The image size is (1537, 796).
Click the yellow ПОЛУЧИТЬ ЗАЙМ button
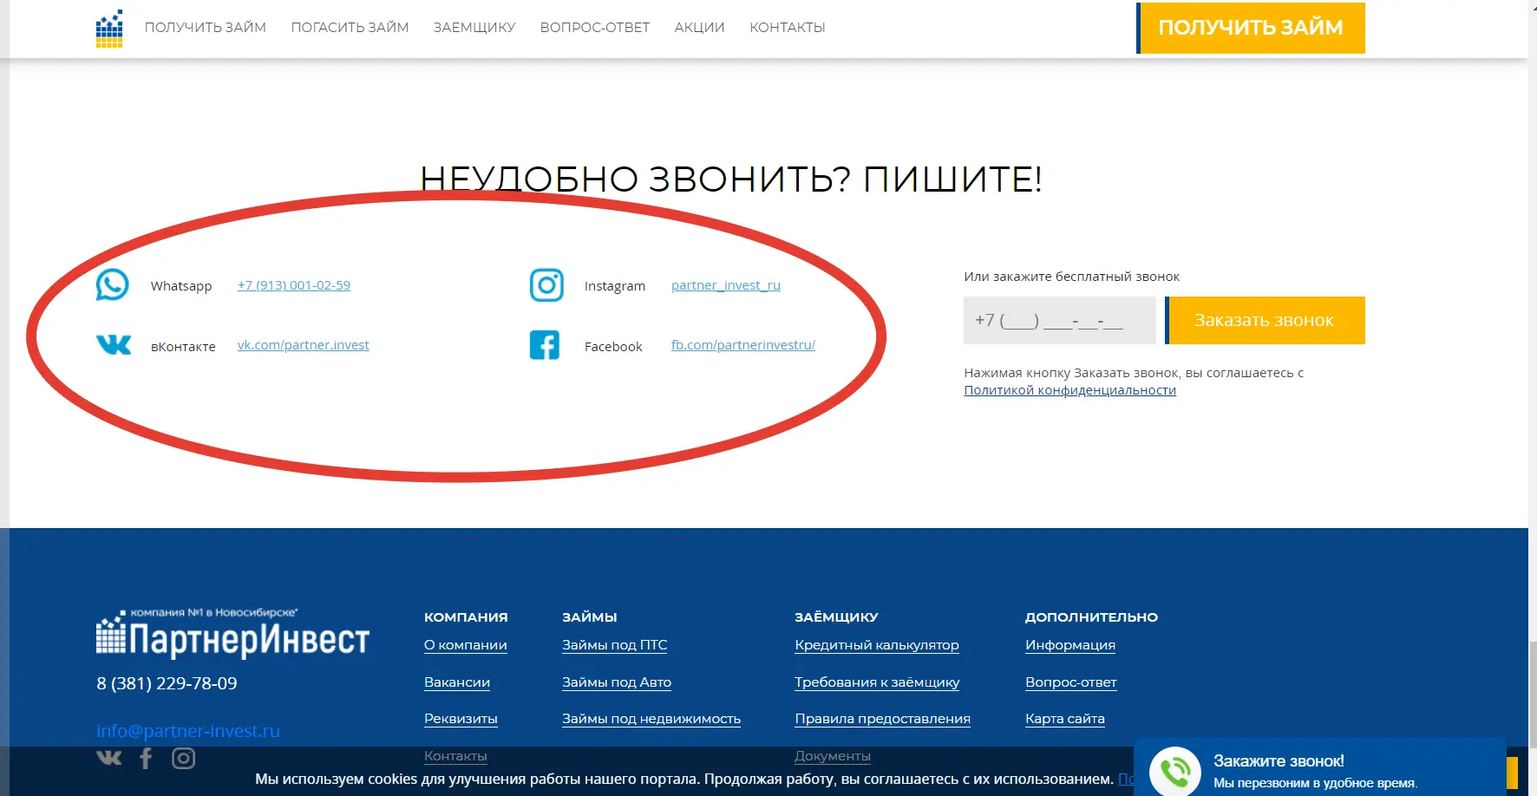point(1251,28)
